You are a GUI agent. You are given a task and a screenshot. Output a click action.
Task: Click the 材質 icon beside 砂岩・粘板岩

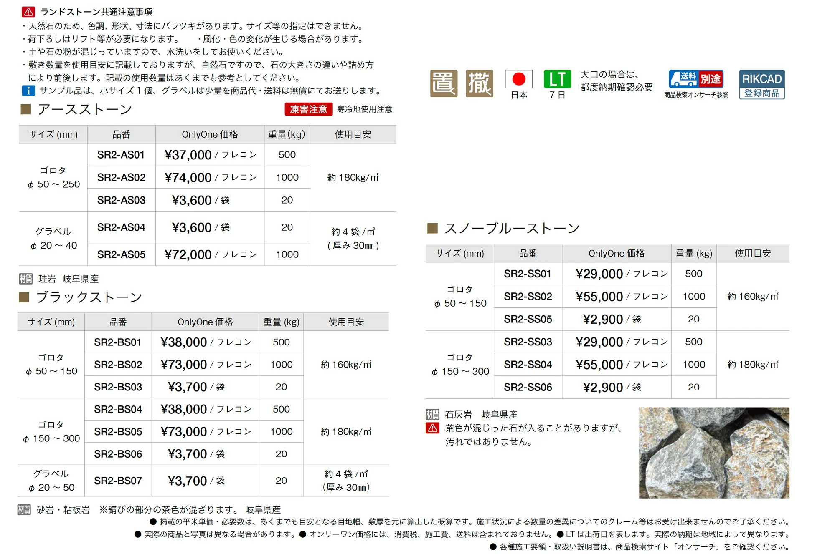[x=24, y=509]
